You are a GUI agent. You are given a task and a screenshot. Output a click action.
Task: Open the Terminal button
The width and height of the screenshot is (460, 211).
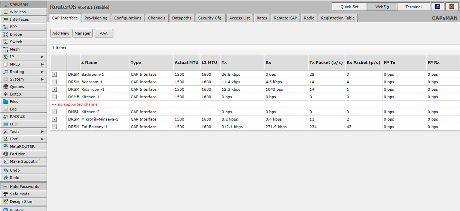[414, 6]
